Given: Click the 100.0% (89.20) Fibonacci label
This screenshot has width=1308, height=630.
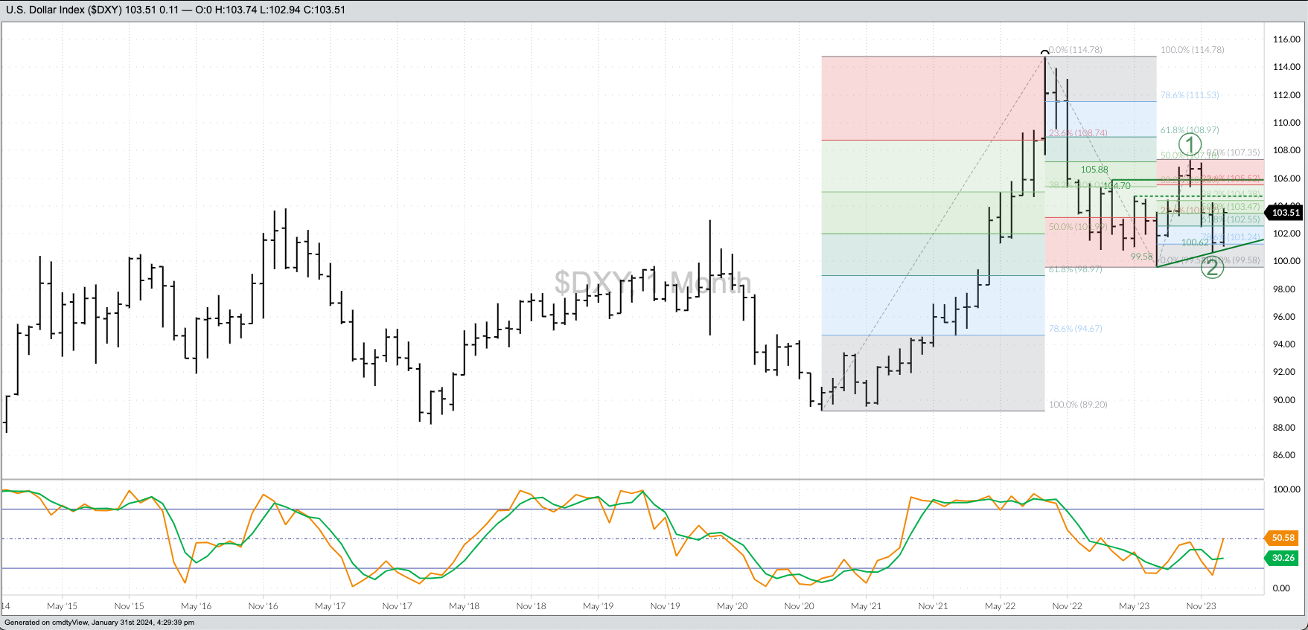Looking at the screenshot, I should pyautogui.click(x=1078, y=405).
